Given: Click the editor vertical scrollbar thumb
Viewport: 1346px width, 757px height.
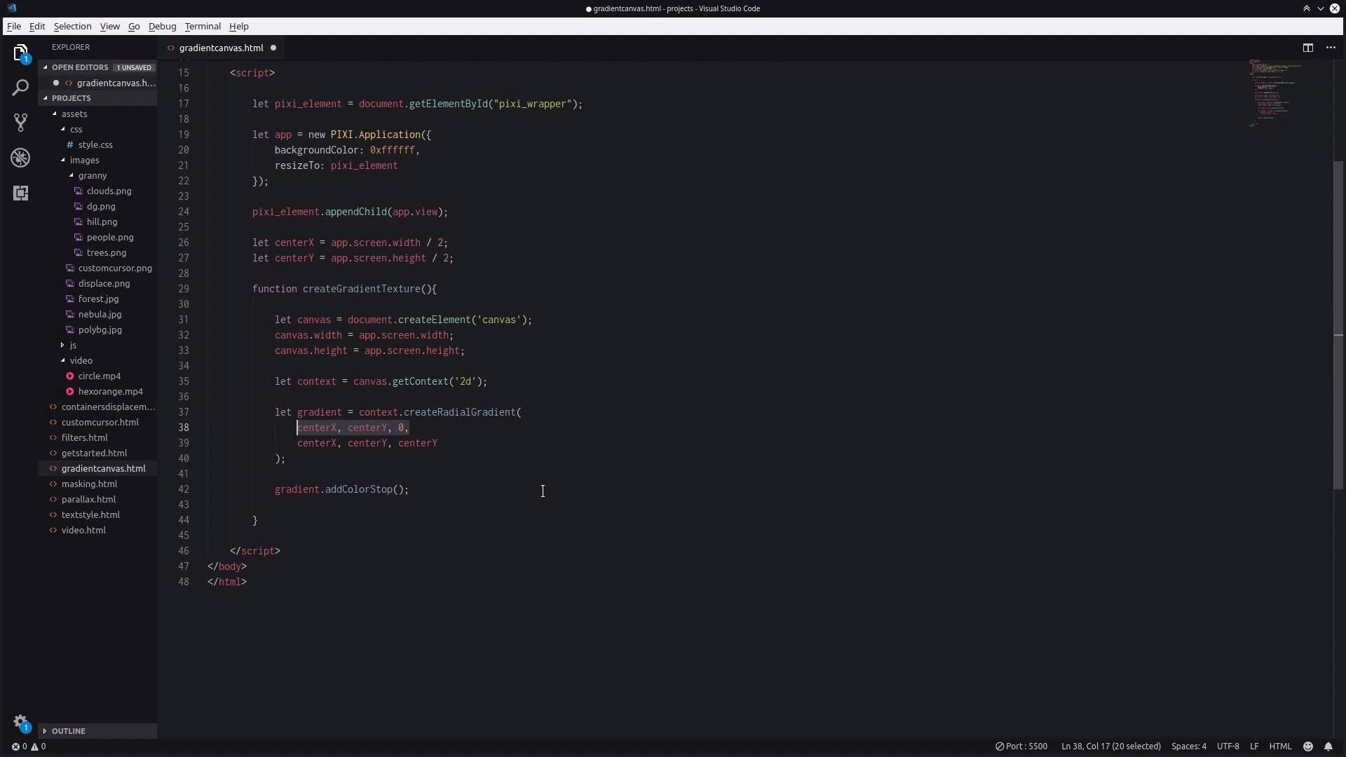Looking at the screenshot, I should point(1338,325).
